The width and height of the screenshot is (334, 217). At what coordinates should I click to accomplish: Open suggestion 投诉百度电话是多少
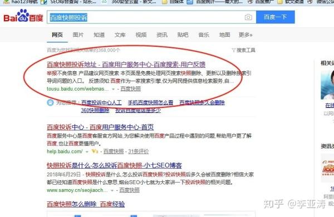138,110
